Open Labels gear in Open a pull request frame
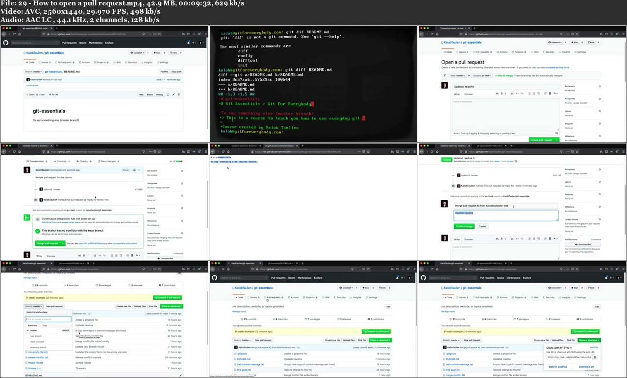 coord(600,111)
